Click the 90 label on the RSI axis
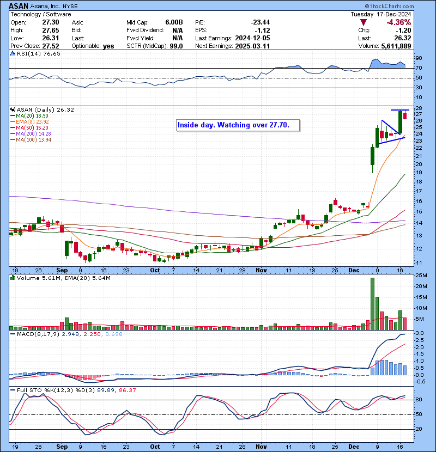The height and width of the screenshot is (452, 436). tap(419, 58)
